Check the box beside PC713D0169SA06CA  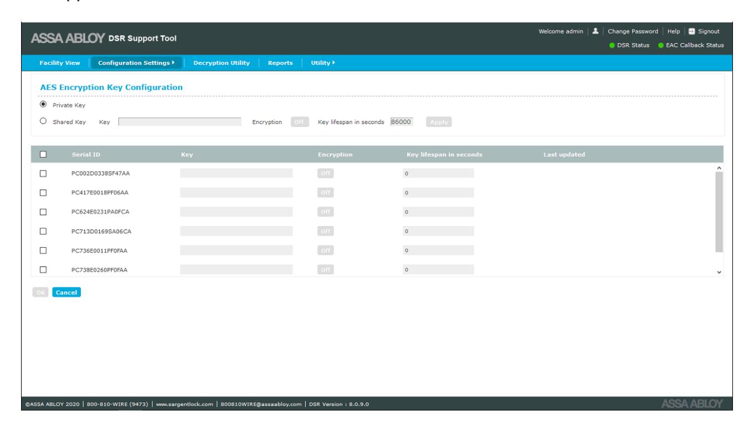point(43,231)
